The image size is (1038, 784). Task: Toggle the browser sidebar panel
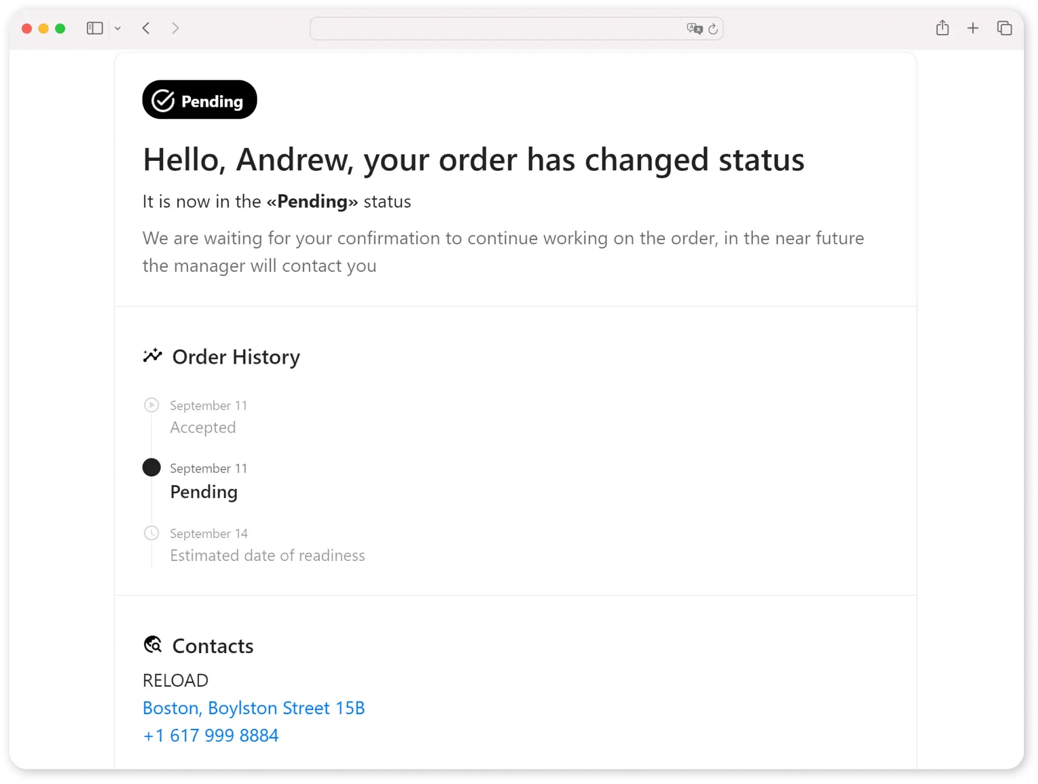coord(94,28)
